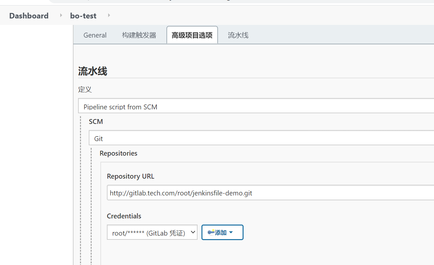Click the breadcrumb chevron after Dashboard
This screenshot has width=434, height=265.
coord(61,15)
